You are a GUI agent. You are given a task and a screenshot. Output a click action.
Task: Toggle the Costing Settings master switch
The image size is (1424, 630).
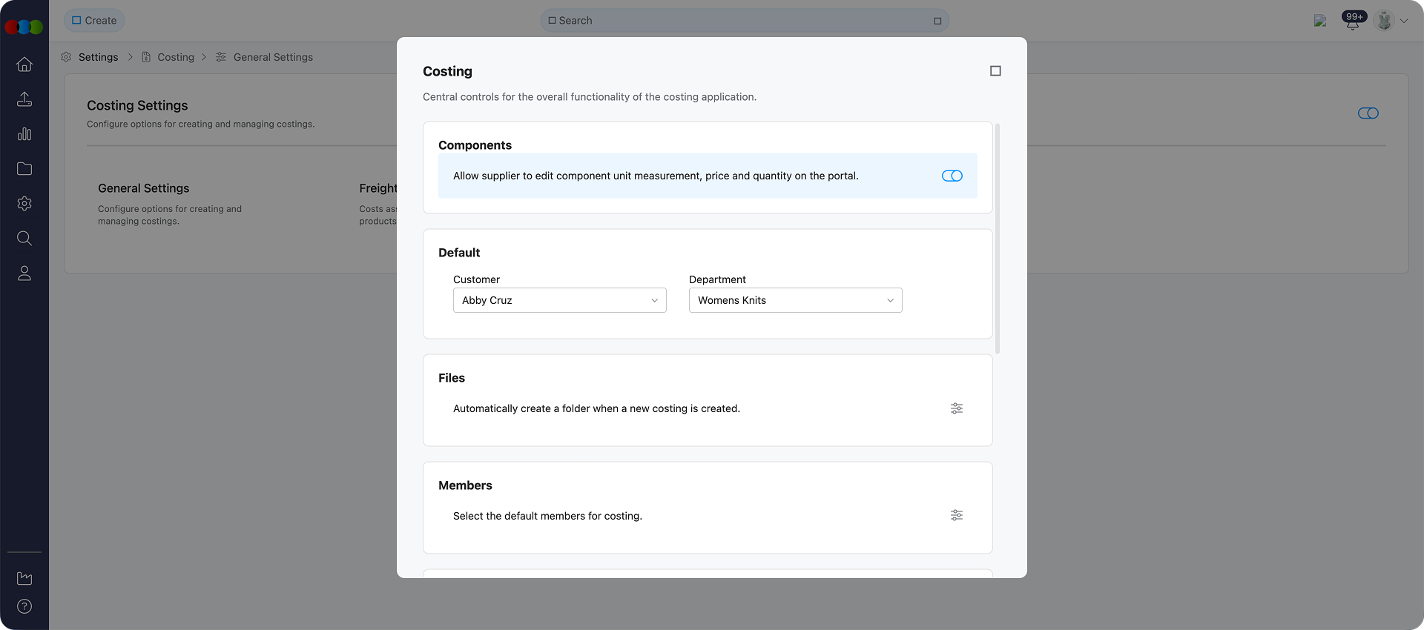pyautogui.click(x=1368, y=113)
